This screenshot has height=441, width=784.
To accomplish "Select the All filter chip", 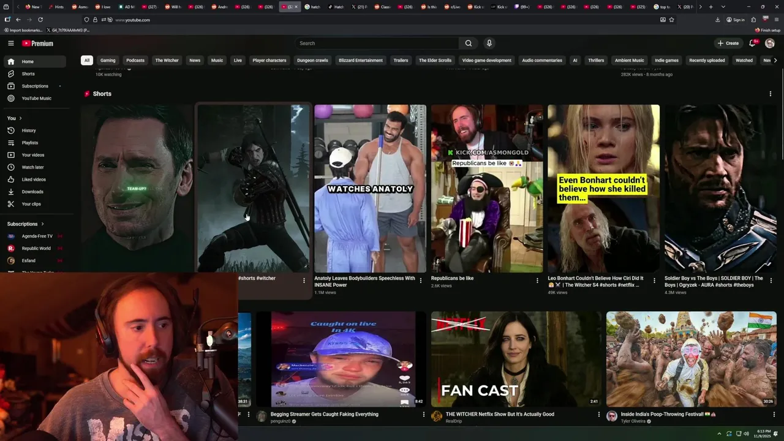I will tap(87, 60).
